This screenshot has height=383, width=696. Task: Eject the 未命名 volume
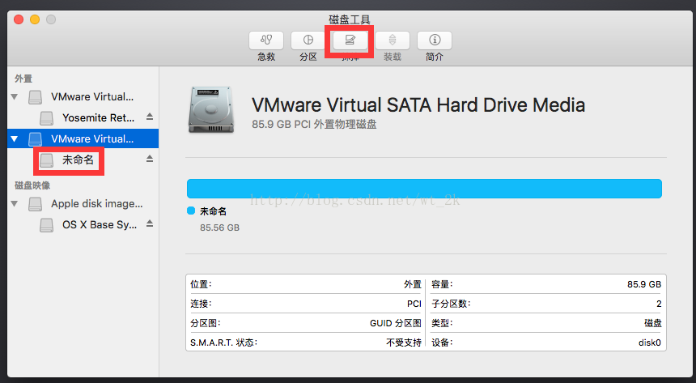(150, 159)
